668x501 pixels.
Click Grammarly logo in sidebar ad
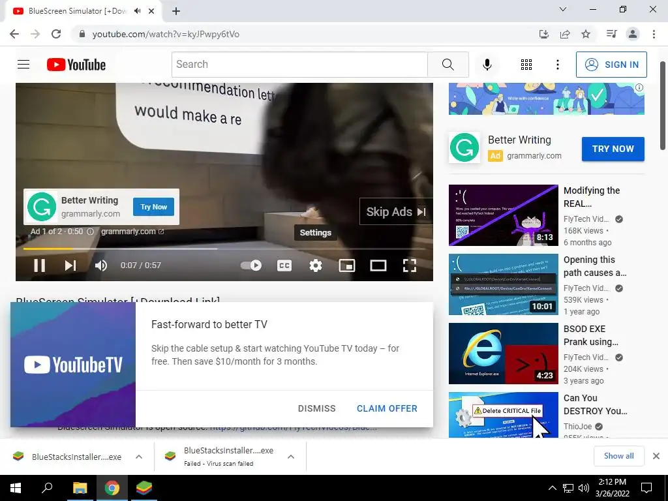click(464, 147)
